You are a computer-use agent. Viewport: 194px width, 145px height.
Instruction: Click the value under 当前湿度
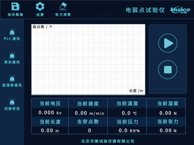168,113
